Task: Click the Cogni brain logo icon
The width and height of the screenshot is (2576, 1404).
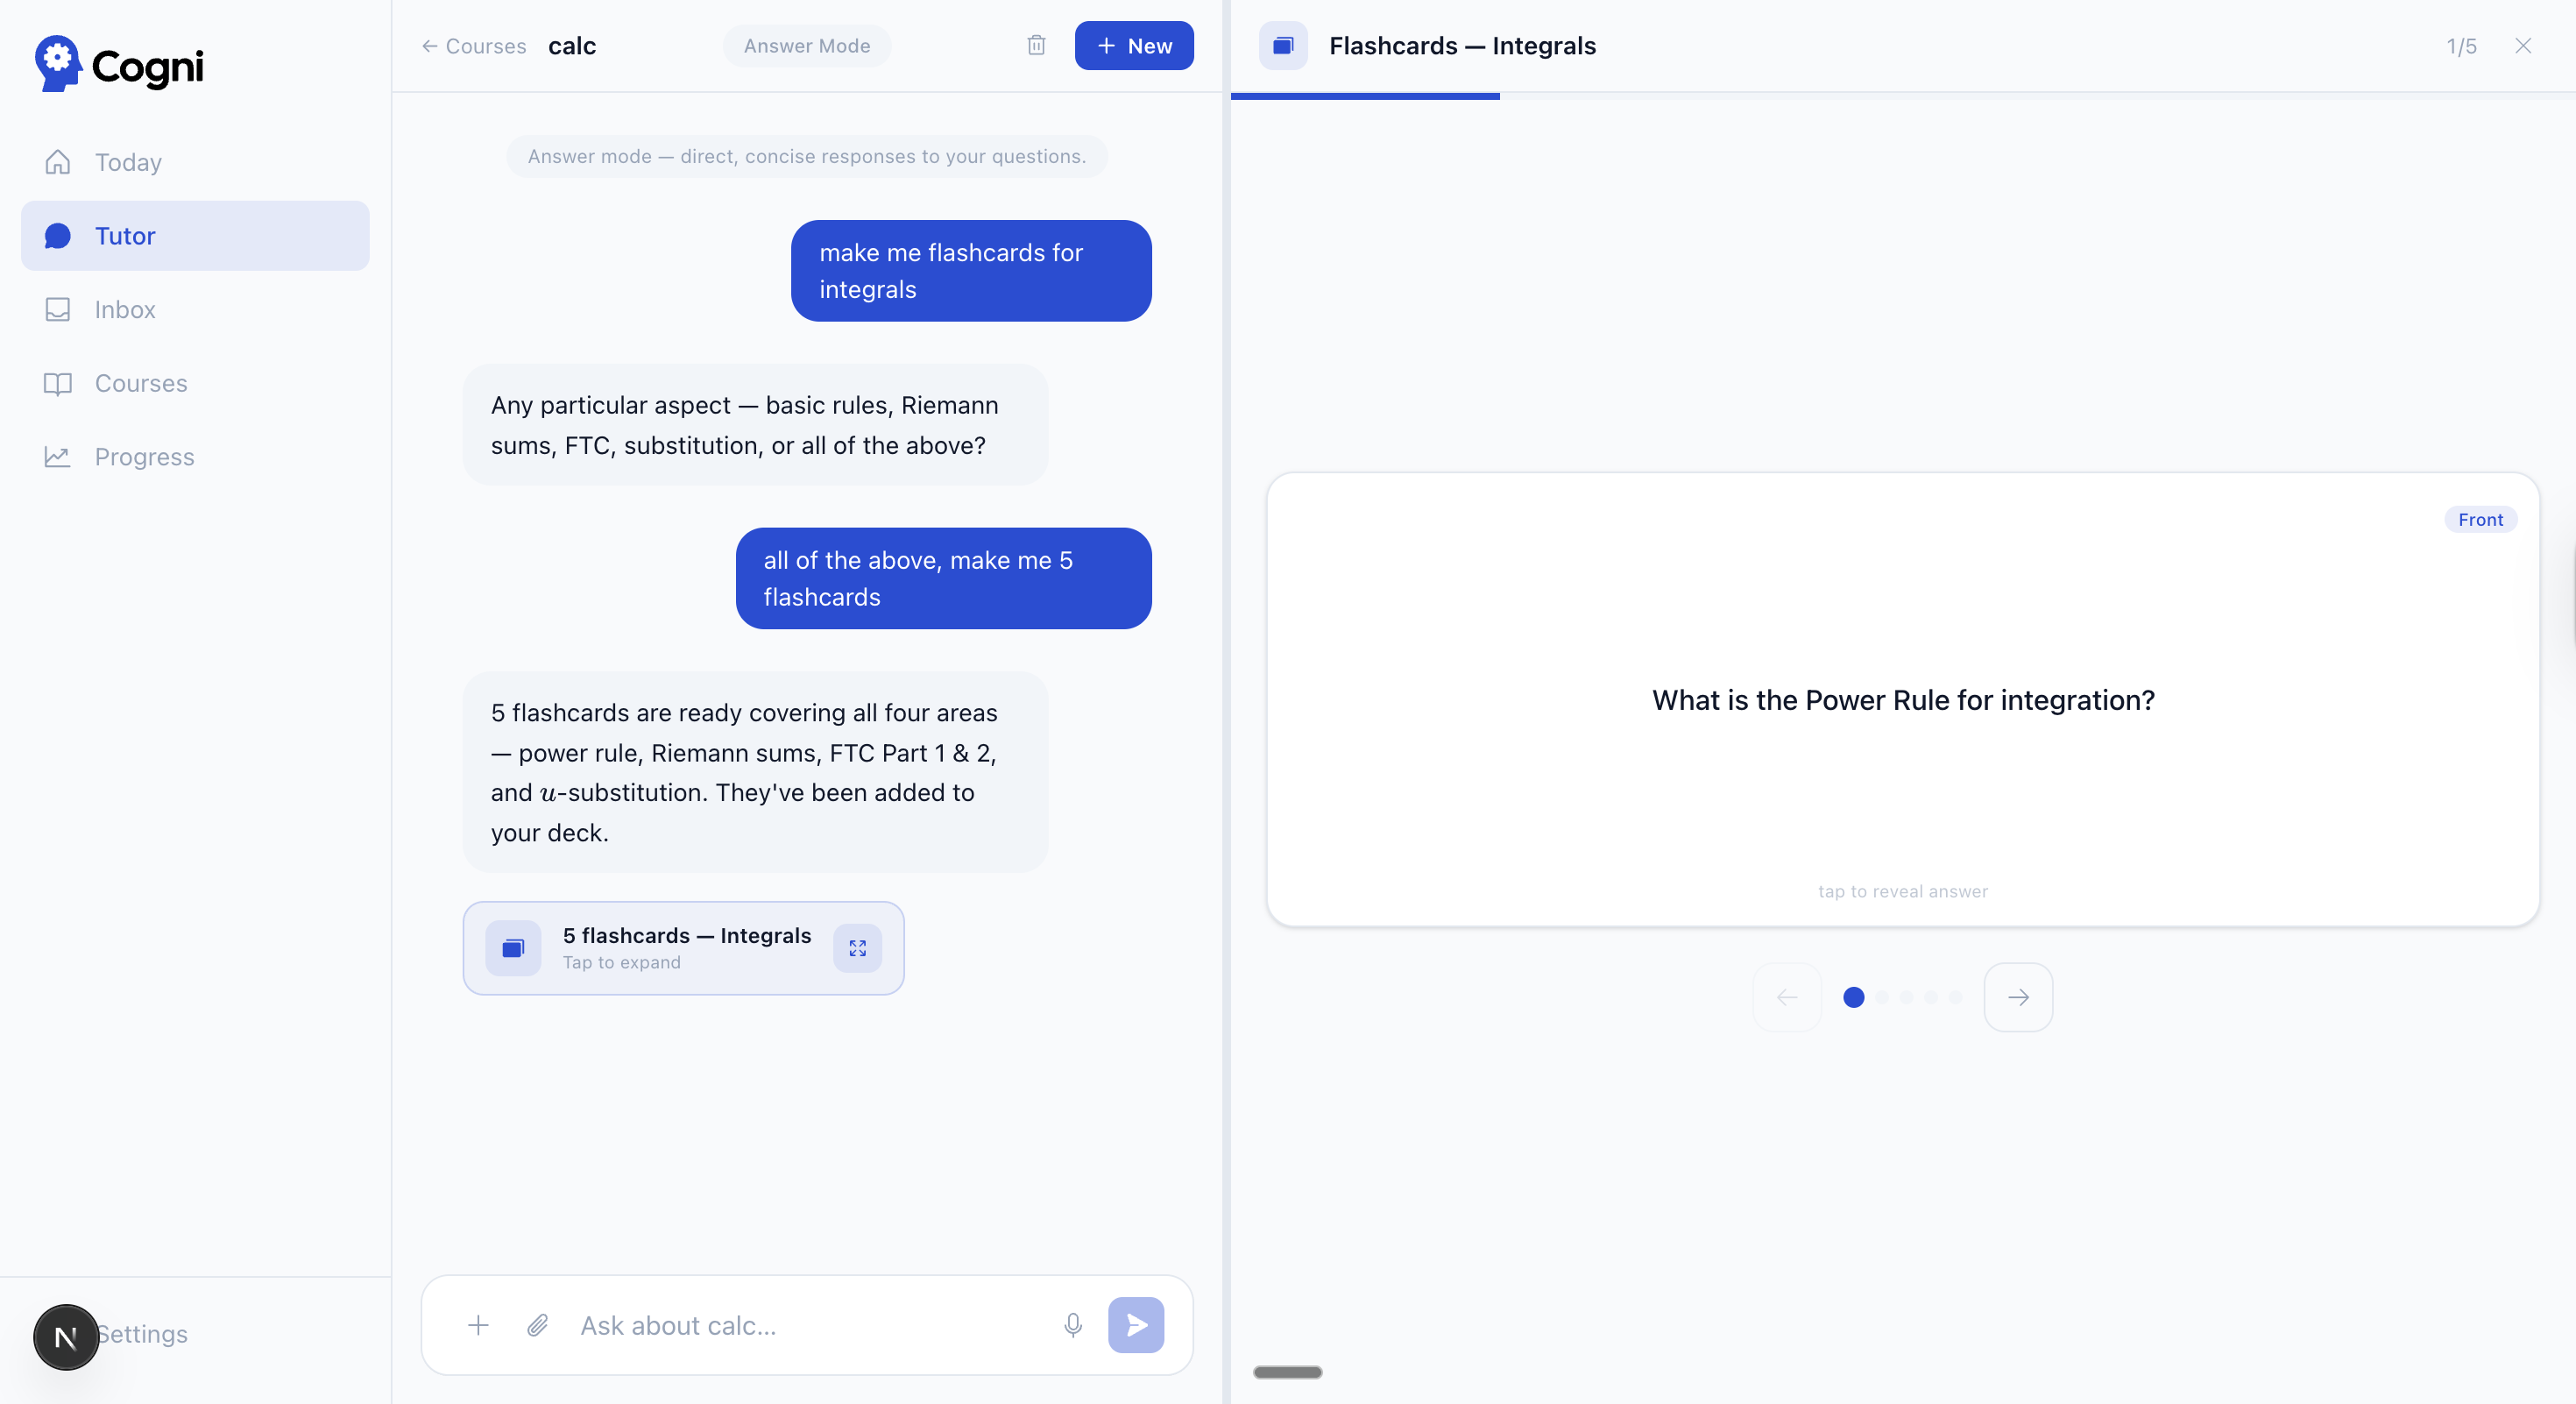Action: point(58,63)
